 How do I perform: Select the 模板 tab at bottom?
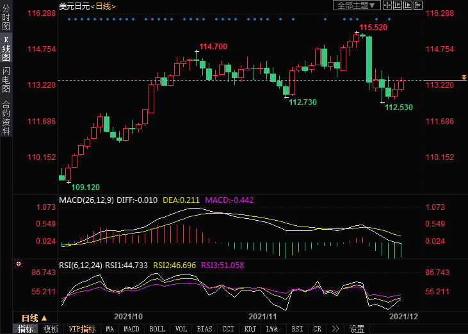pos(51,329)
